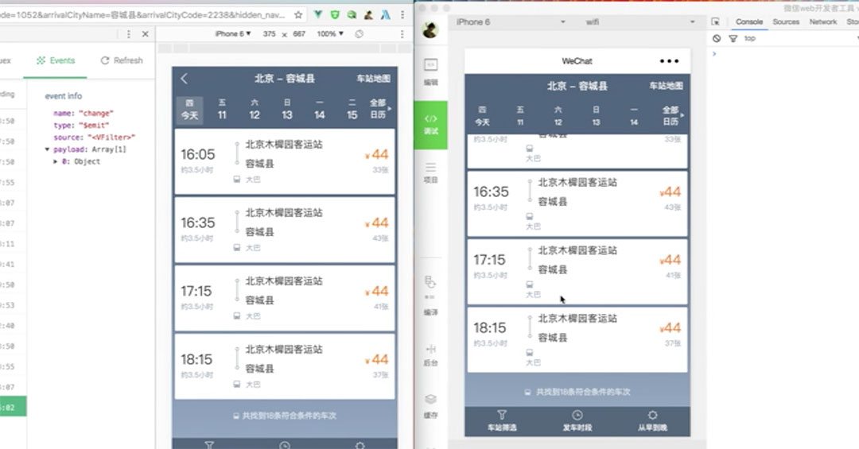Click the 后台 (Background) sidebar icon
Image resolution: width=859 pixels, height=449 pixels.
click(430, 354)
